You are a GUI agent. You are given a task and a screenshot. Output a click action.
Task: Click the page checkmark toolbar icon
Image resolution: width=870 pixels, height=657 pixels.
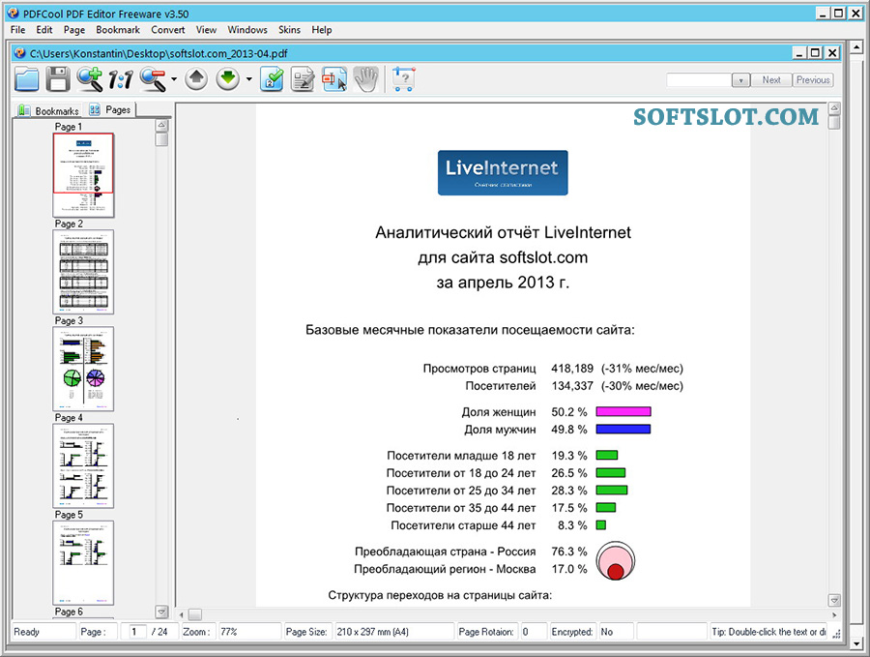click(x=272, y=79)
